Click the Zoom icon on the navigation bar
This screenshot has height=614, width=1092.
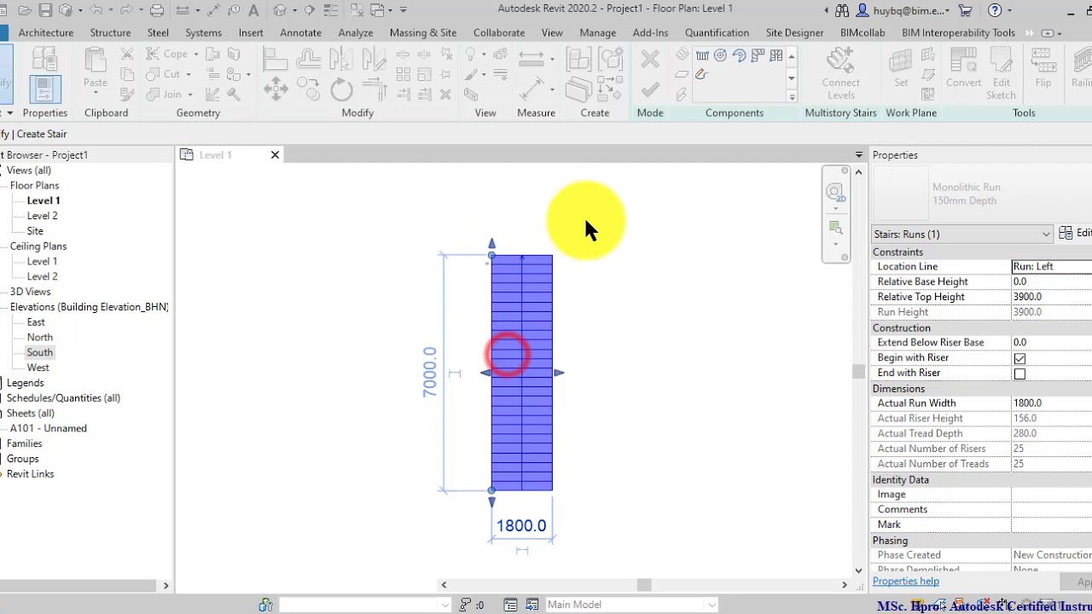tap(835, 228)
